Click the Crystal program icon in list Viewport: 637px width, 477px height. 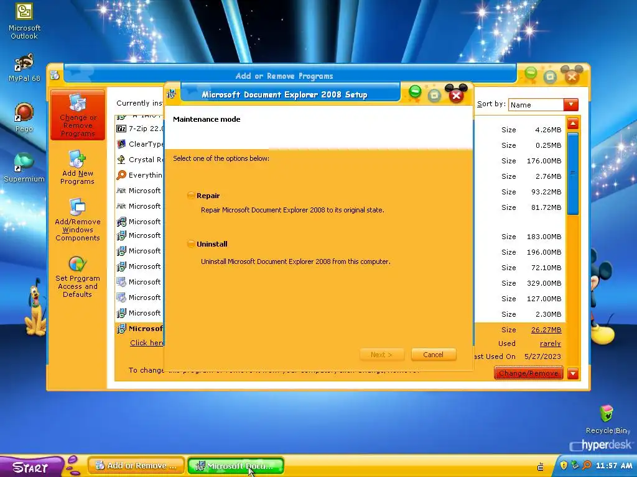[121, 160]
